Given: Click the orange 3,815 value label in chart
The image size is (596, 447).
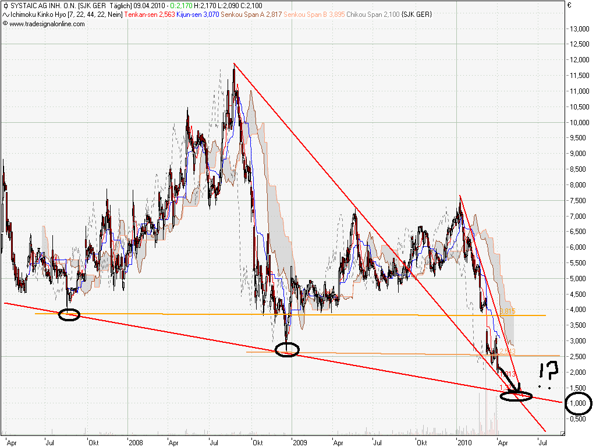Looking at the screenshot, I should pyautogui.click(x=508, y=311).
